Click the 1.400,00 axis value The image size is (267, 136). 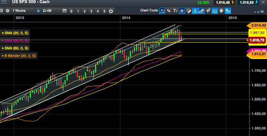(258, 114)
